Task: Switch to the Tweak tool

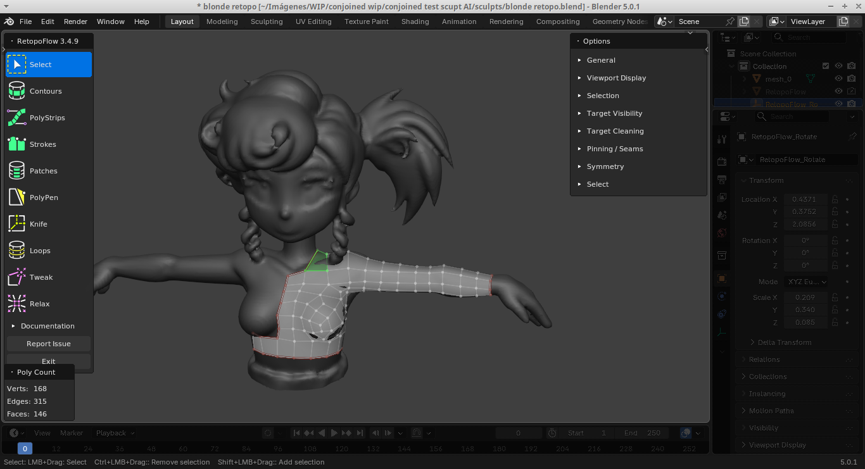Action: point(49,277)
